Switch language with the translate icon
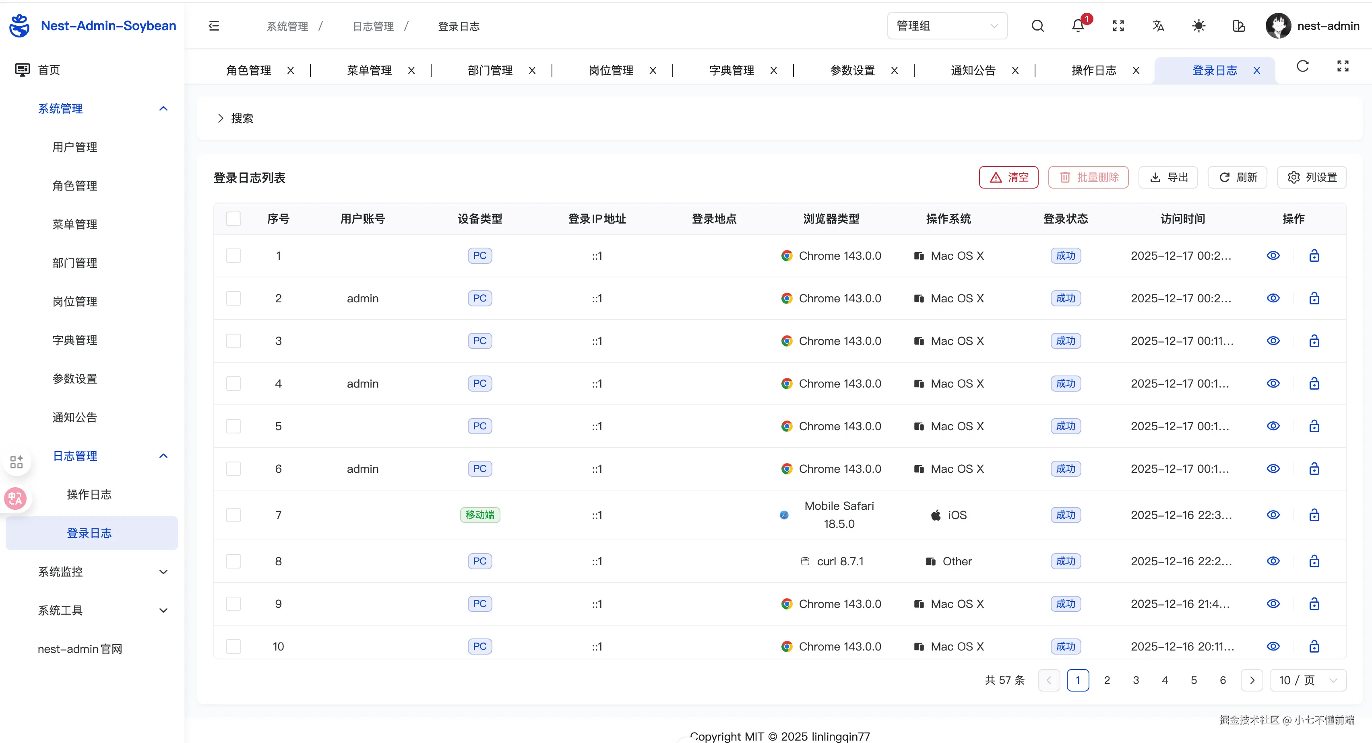Image resolution: width=1372 pixels, height=743 pixels. click(1158, 26)
